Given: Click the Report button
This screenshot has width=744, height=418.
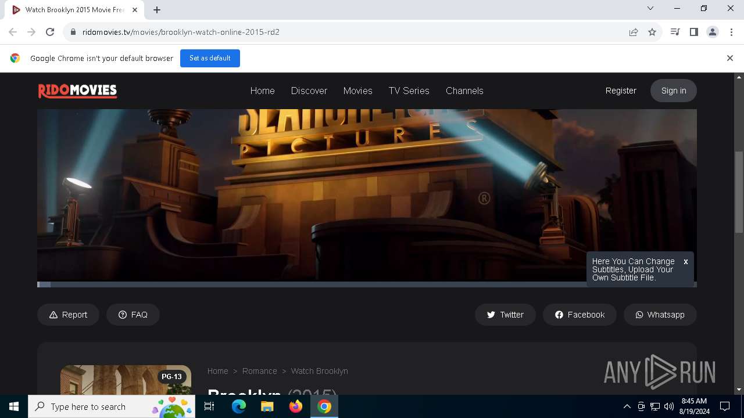Looking at the screenshot, I should tap(68, 315).
